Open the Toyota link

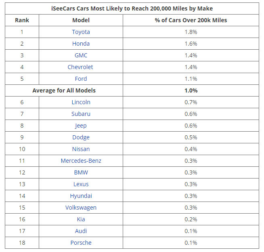point(81,32)
